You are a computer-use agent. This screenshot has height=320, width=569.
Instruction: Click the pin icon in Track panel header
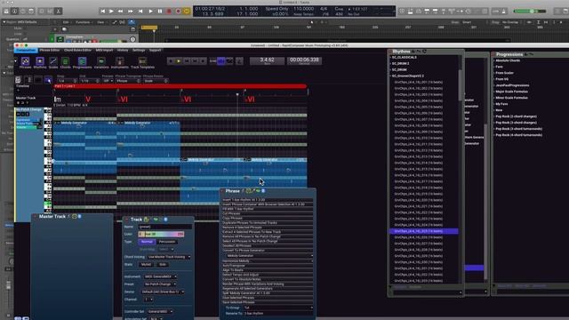click(146, 220)
